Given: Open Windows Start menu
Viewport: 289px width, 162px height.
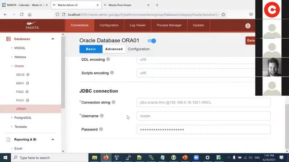Looking at the screenshot, I should (5, 157).
